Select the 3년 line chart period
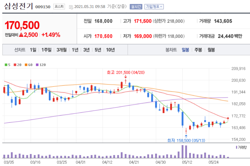Image resolution: width=250 pixels, height=166 pixels. coord(86,50)
